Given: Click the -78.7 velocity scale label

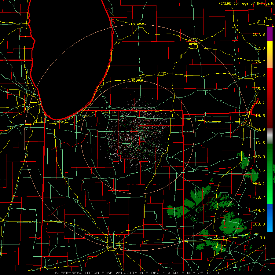Looking at the screenshot, I should [x=259, y=197].
